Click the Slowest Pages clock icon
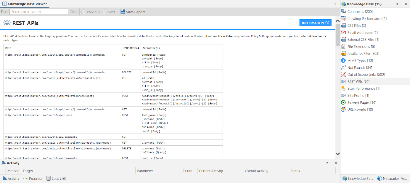Viewport: 410px width, 183px height. tap(343, 102)
